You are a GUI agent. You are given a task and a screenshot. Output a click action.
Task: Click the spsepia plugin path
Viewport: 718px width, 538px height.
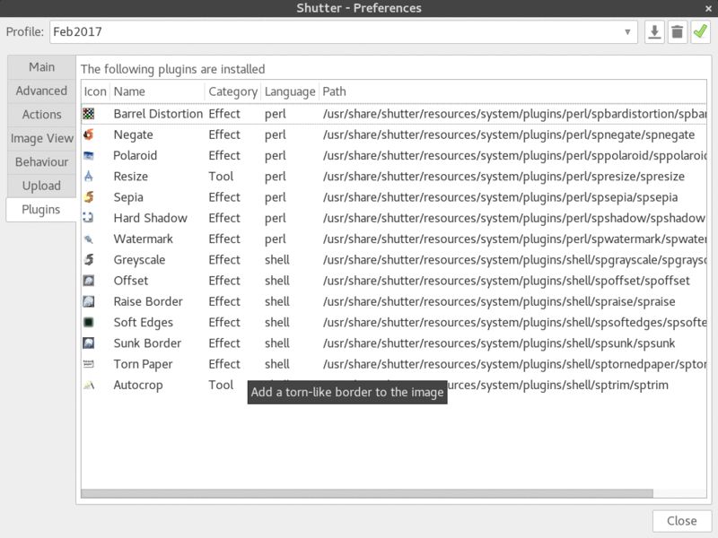tap(500, 197)
